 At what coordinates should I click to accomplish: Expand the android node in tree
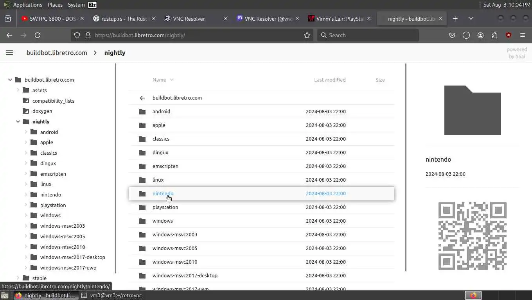[x=26, y=132]
